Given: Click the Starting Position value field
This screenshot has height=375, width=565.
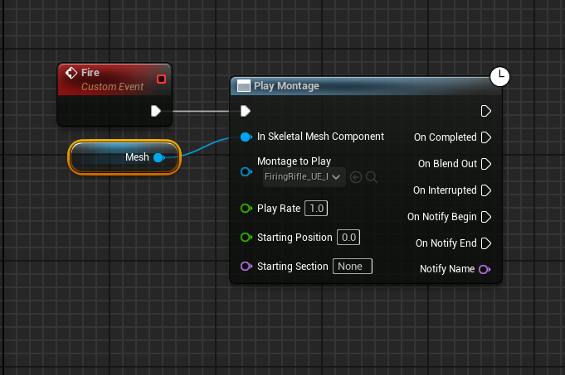Looking at the screenshot, I should pyautogui.click(x=348, y=238).
